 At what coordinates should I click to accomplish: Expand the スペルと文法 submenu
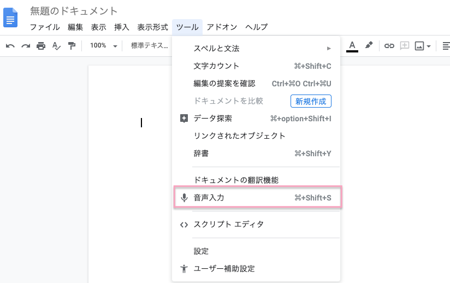[257, 49]
